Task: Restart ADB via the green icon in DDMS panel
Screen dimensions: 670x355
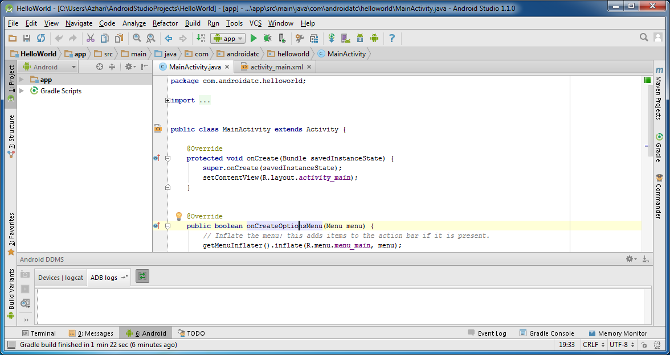Action: tap(141, 277)
